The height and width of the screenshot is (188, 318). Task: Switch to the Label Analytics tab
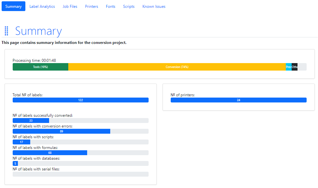(42, 7)
